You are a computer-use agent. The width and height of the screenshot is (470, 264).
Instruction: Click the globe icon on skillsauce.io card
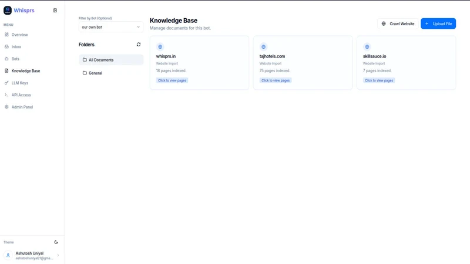[367, 47]
